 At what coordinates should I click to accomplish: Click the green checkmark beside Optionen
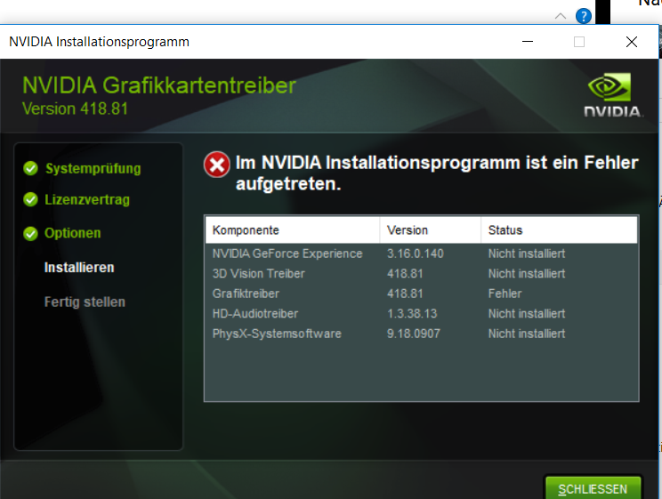click(30, 233)
